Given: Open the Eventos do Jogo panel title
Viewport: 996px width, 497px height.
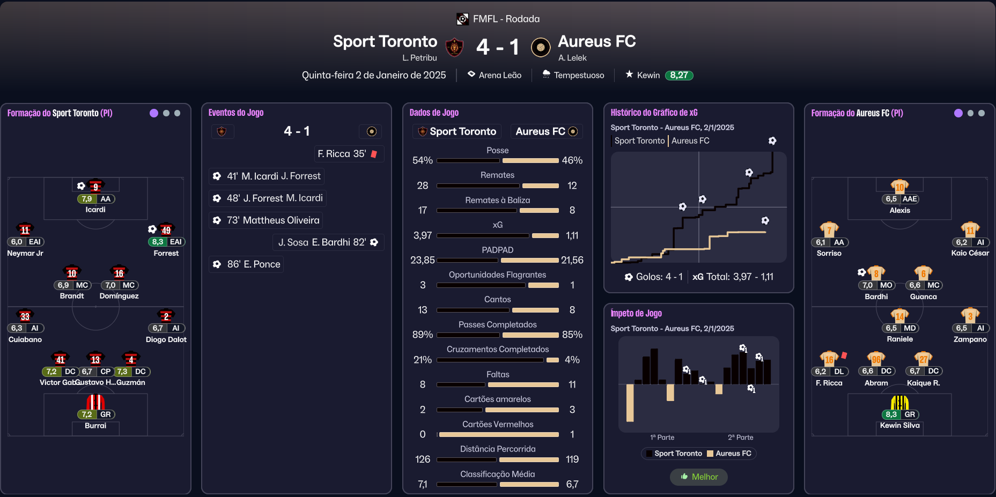Looking at the screenshot, I should 236,113.
